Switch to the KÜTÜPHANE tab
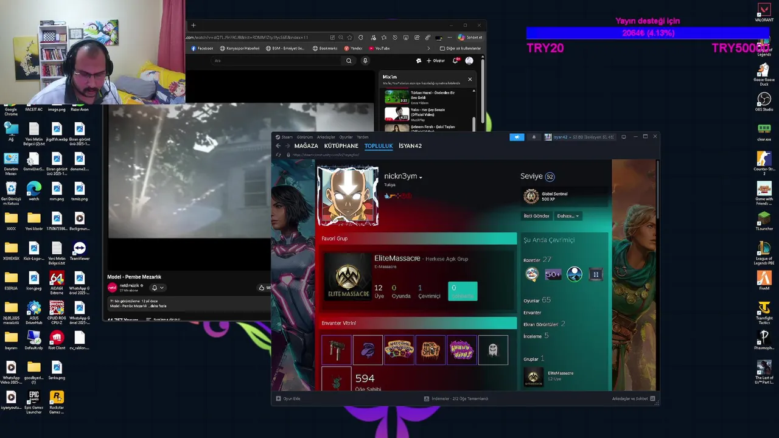The width and height of the screenshot is (779, 438). [341, 146]
